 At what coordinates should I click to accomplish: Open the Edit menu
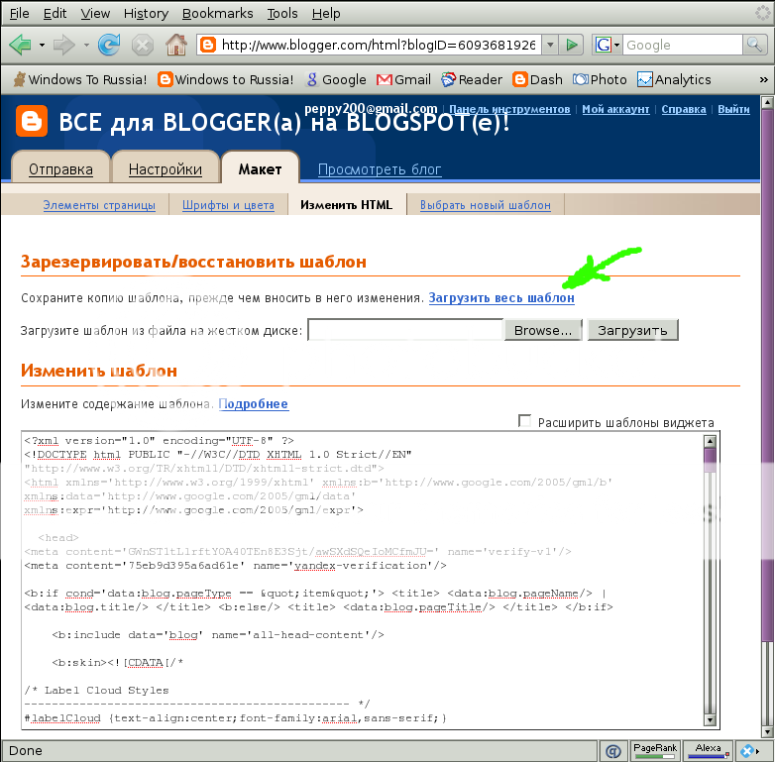point(55,13)
